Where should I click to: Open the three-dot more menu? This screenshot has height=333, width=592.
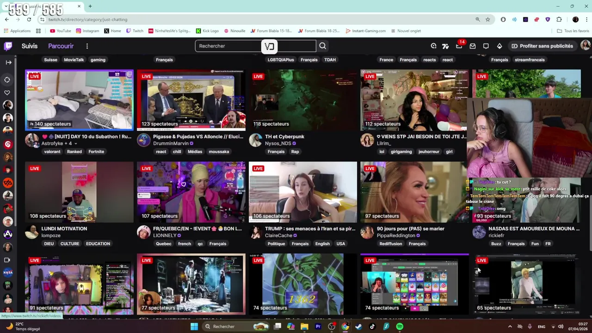tap(87, 46)
